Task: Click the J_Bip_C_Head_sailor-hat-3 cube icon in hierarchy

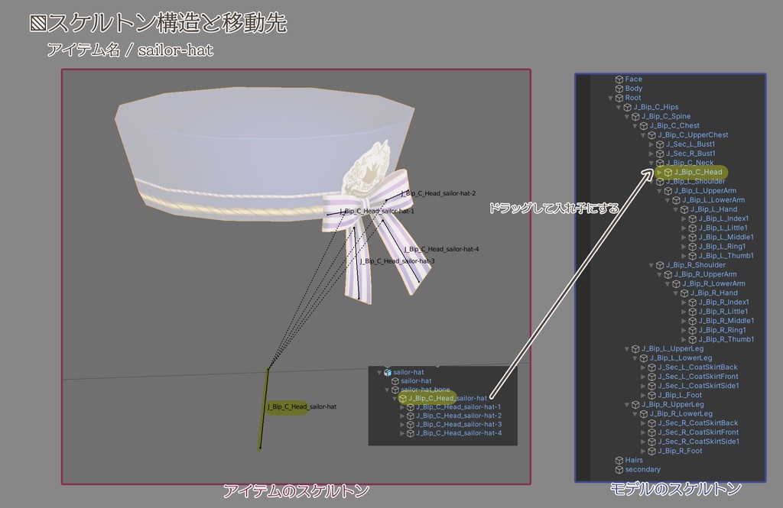Action: coord(411,425)
